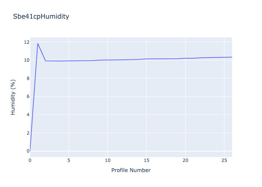Click the Humidity (%) y-axis title
The image size is (262, 187).
tap(13, 97)
